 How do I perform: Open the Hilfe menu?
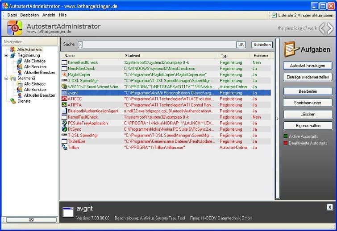63,15
